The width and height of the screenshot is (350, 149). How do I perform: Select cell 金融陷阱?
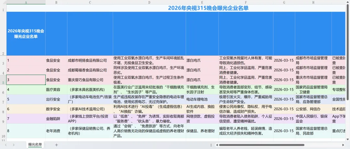(56, 119)
